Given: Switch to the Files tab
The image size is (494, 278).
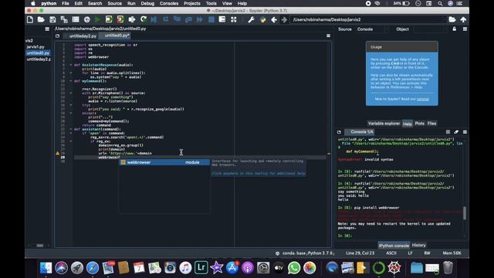Looking at the screenshot, I should click(x=431, y=124).
